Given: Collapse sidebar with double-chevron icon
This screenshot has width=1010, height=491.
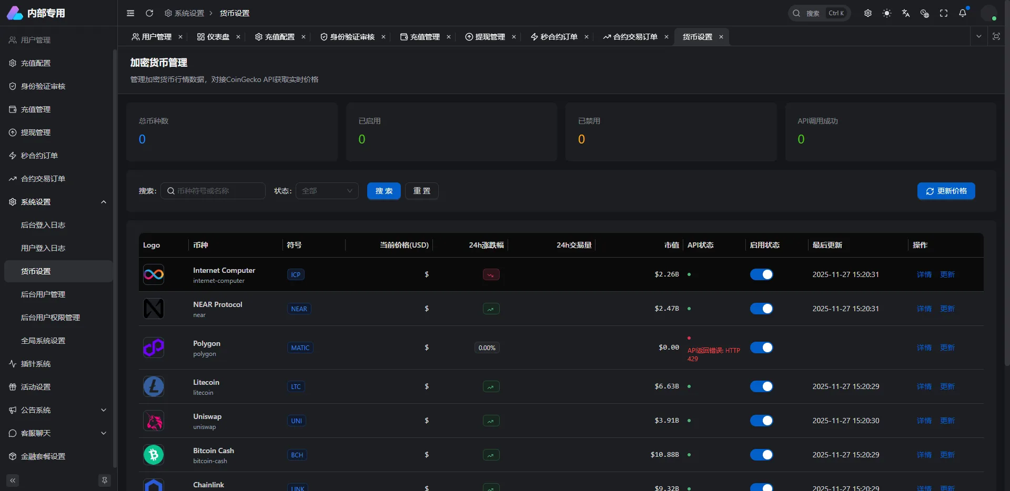Looking at the screenshot, I should [13, 480].
